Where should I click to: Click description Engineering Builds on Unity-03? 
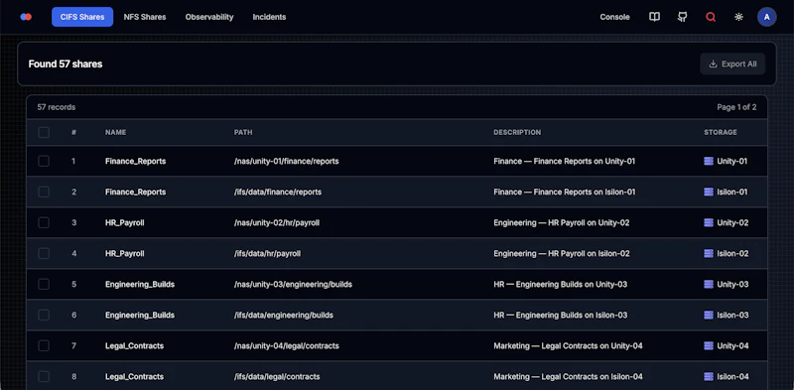point(560,284)
